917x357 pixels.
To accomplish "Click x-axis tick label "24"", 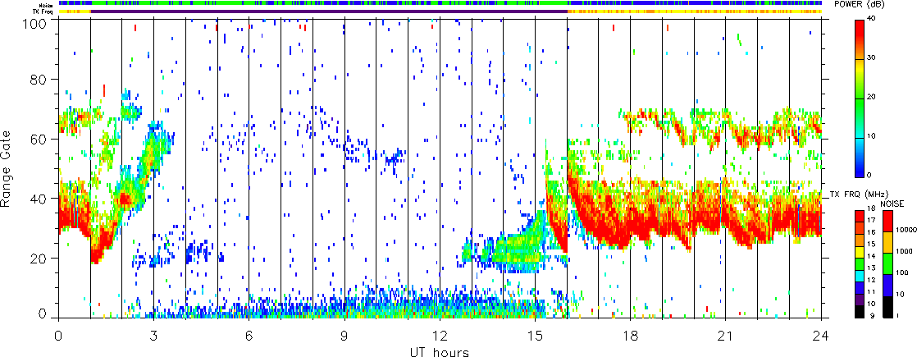I will 822,336.
